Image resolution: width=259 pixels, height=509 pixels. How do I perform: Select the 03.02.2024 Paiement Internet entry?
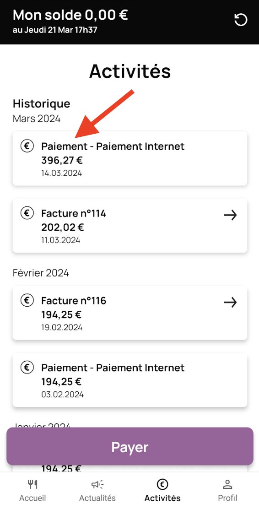[130, 380]
